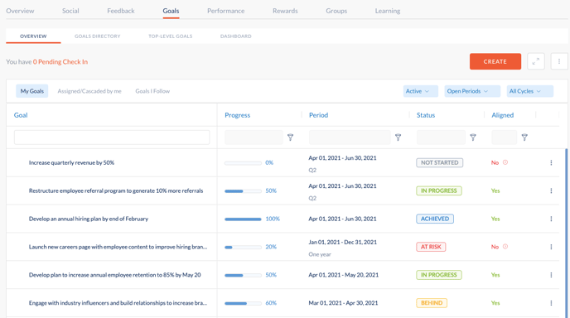The width and height of the screenshot is (570, 318).
Task: Click the Period filter input field
Action: (350, 137)
